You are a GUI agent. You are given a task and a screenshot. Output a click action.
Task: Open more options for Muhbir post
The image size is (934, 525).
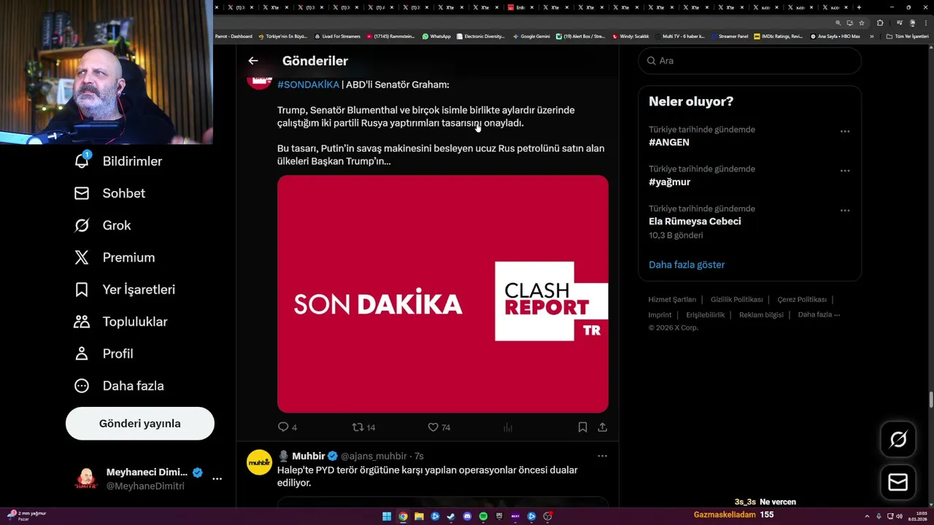(x=602, y=456)
